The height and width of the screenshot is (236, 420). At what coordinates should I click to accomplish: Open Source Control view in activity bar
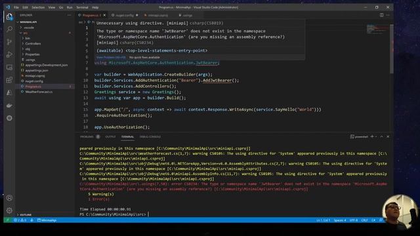[9, 42]
